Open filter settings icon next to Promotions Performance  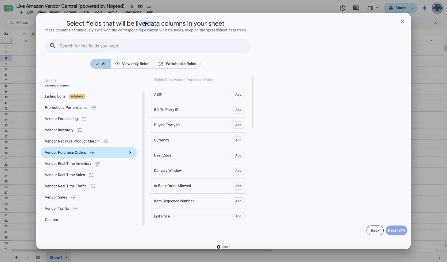[94, 108]
